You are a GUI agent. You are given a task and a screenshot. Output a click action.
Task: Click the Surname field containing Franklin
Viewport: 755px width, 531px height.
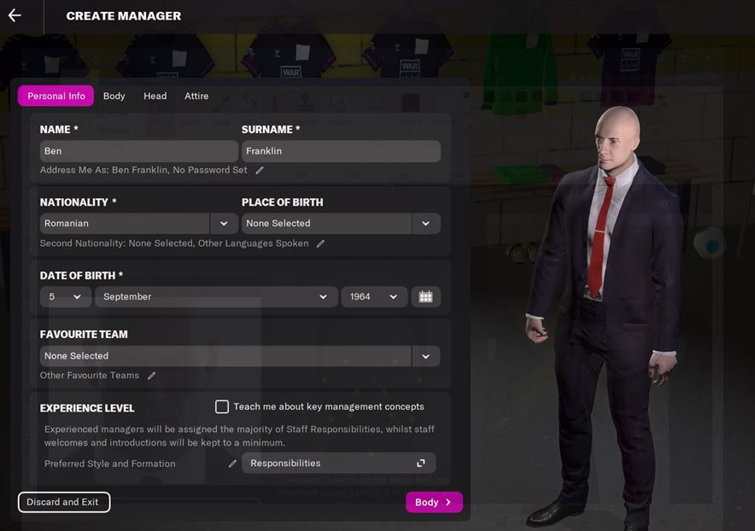coord(341,151)
